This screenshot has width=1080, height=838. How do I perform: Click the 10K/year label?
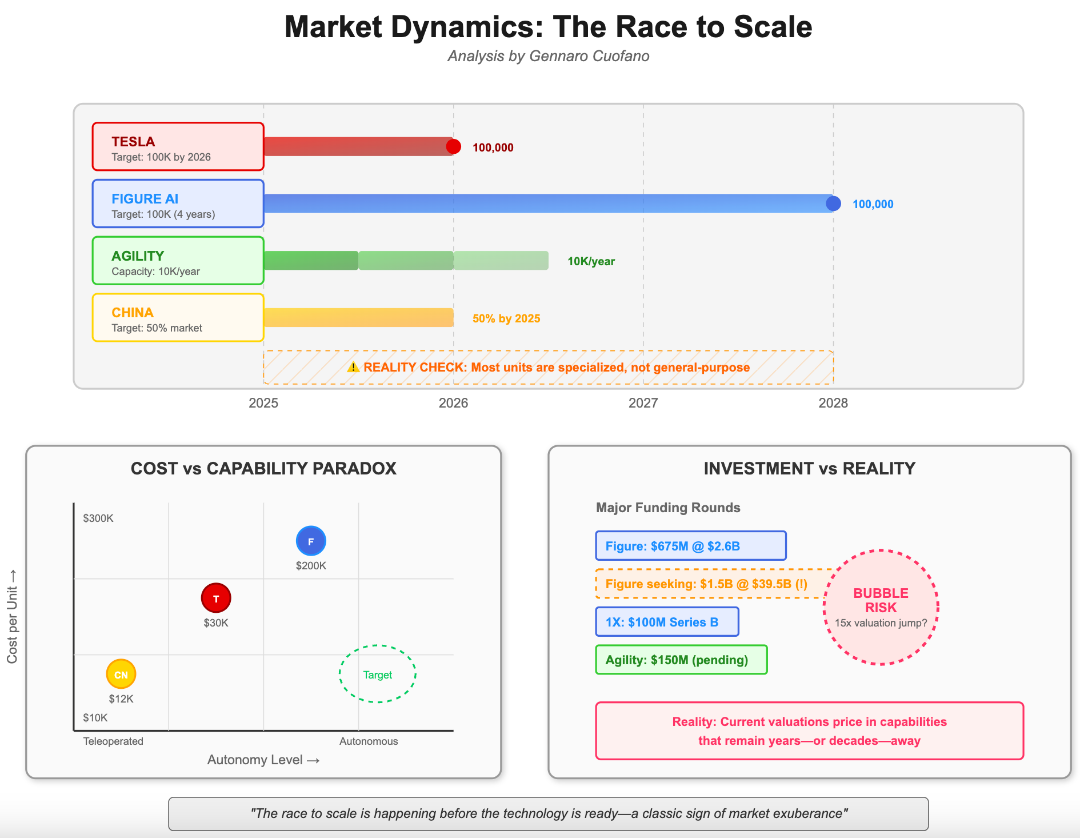pos(591,261)
